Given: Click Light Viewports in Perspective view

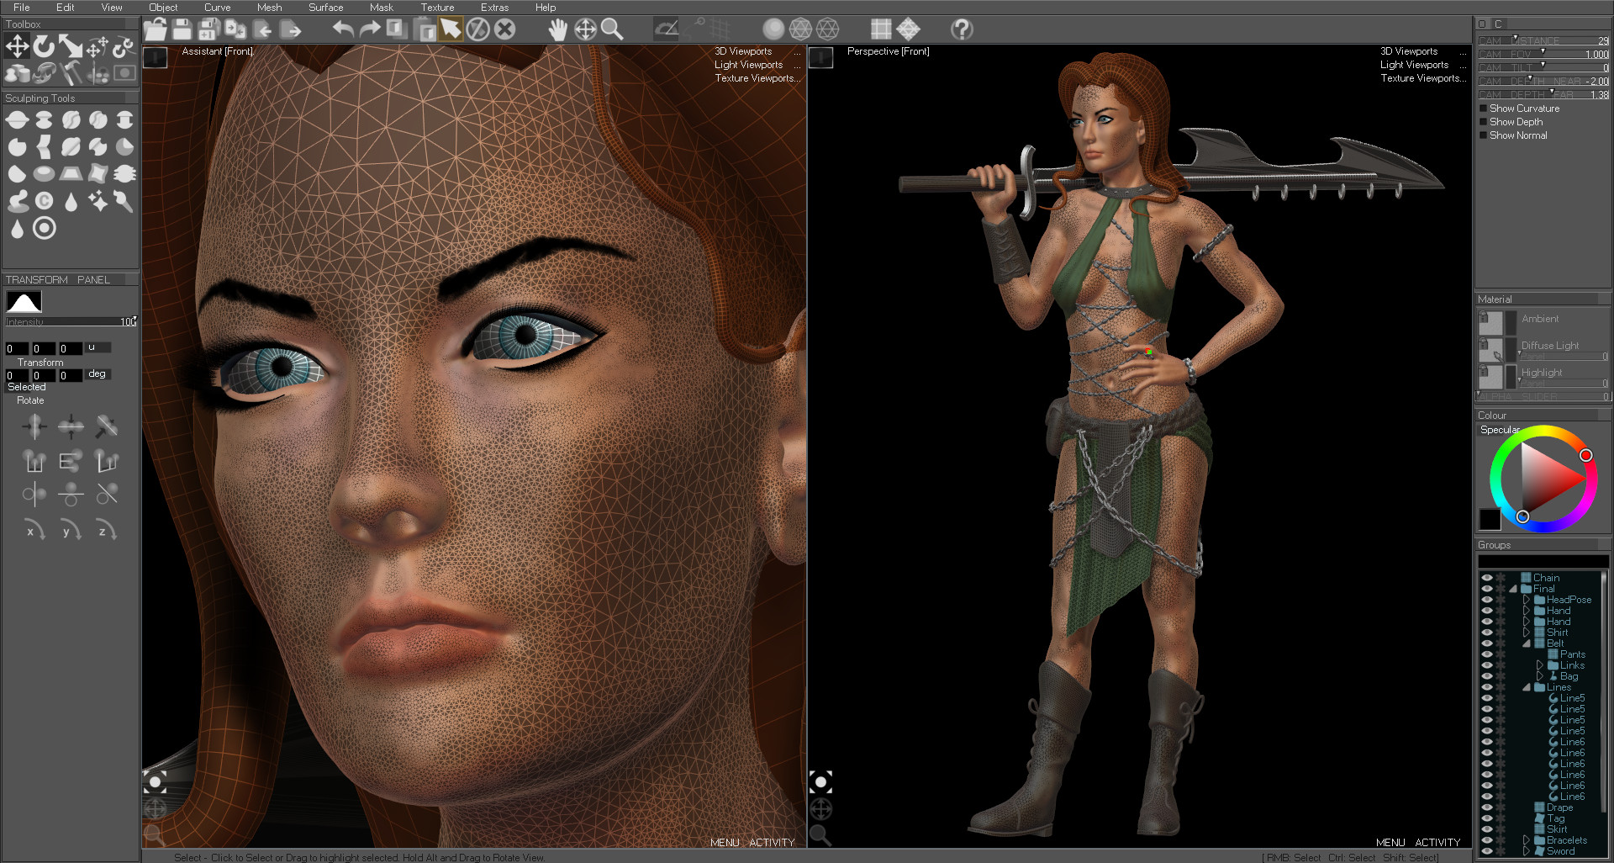Looking at the screenshot, I should [x=1414, y=65].
